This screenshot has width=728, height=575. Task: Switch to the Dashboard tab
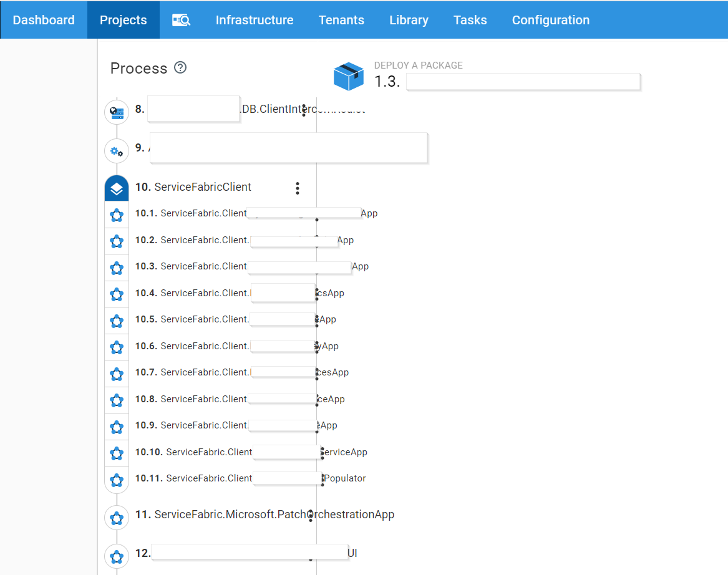[x=43, y=19]
